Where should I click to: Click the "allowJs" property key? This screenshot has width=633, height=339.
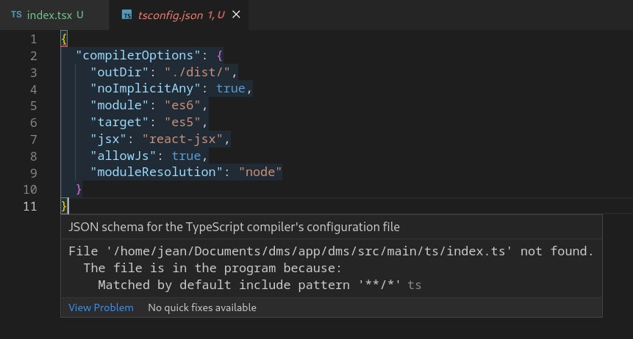pyautogui.click(x=124, y=156)
